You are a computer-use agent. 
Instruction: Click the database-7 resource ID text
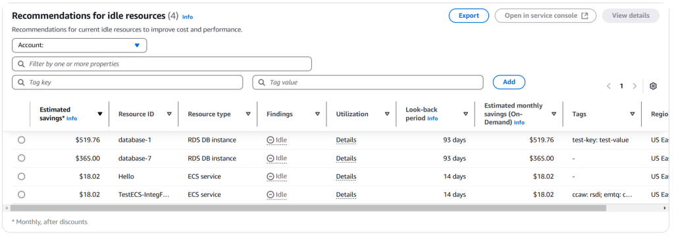click(134, 158)
